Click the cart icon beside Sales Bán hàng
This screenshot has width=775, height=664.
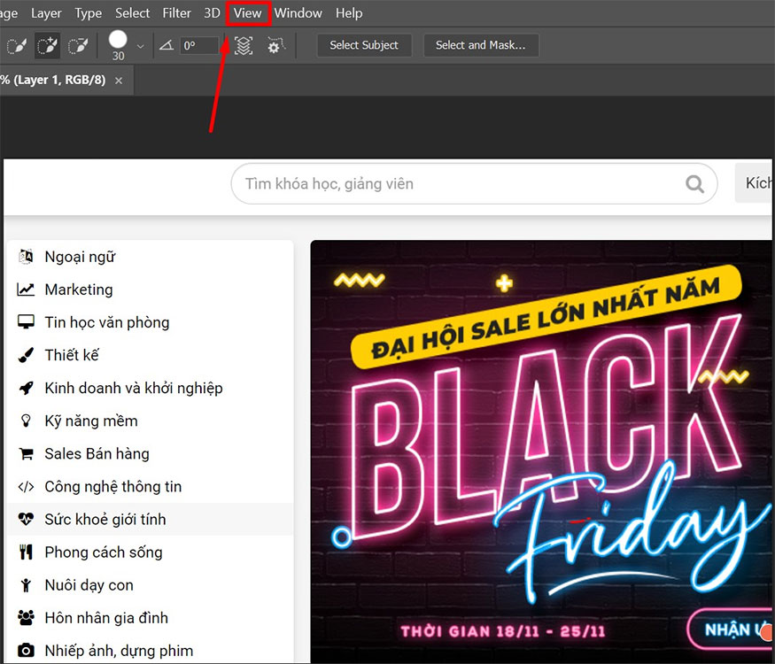tap(26, 453)
